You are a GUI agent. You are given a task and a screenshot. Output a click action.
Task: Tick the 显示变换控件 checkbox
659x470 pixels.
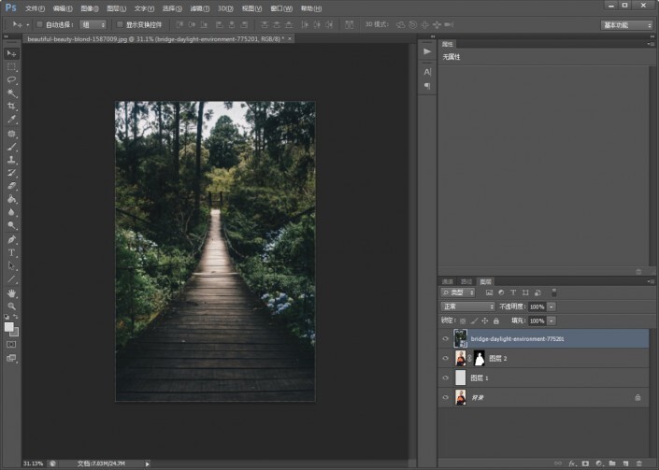click(x=119, y=24)
